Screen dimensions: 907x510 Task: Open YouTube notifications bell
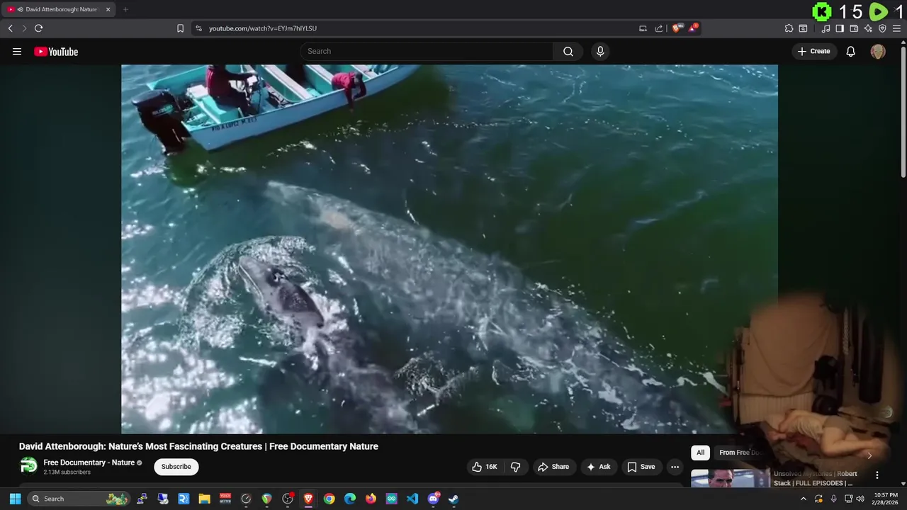click(851, 51)
